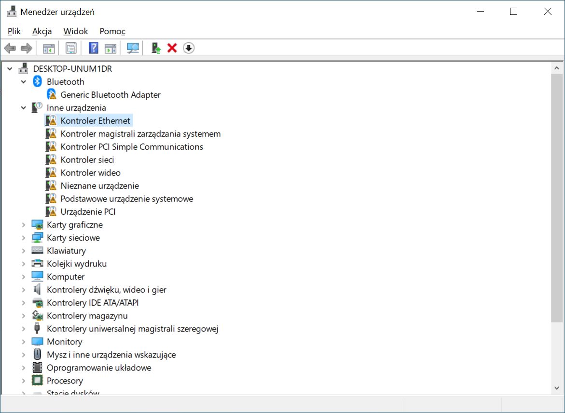Select Kontroler PCI Simple Communications
The width and height of the screenshot is (565, 413).
[132, 147]
